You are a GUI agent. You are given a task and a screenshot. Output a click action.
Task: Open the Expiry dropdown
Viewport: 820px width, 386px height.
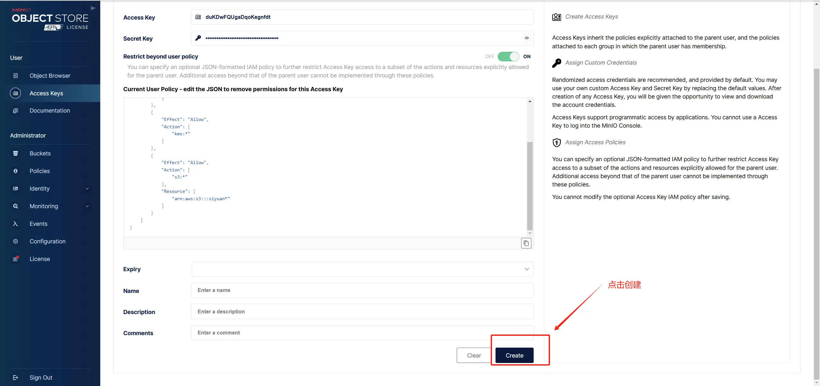(x=363, y=269)
